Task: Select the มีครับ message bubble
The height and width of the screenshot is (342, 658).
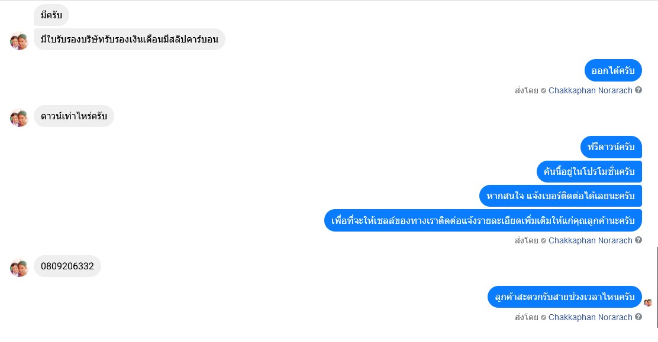Action: 51,15
